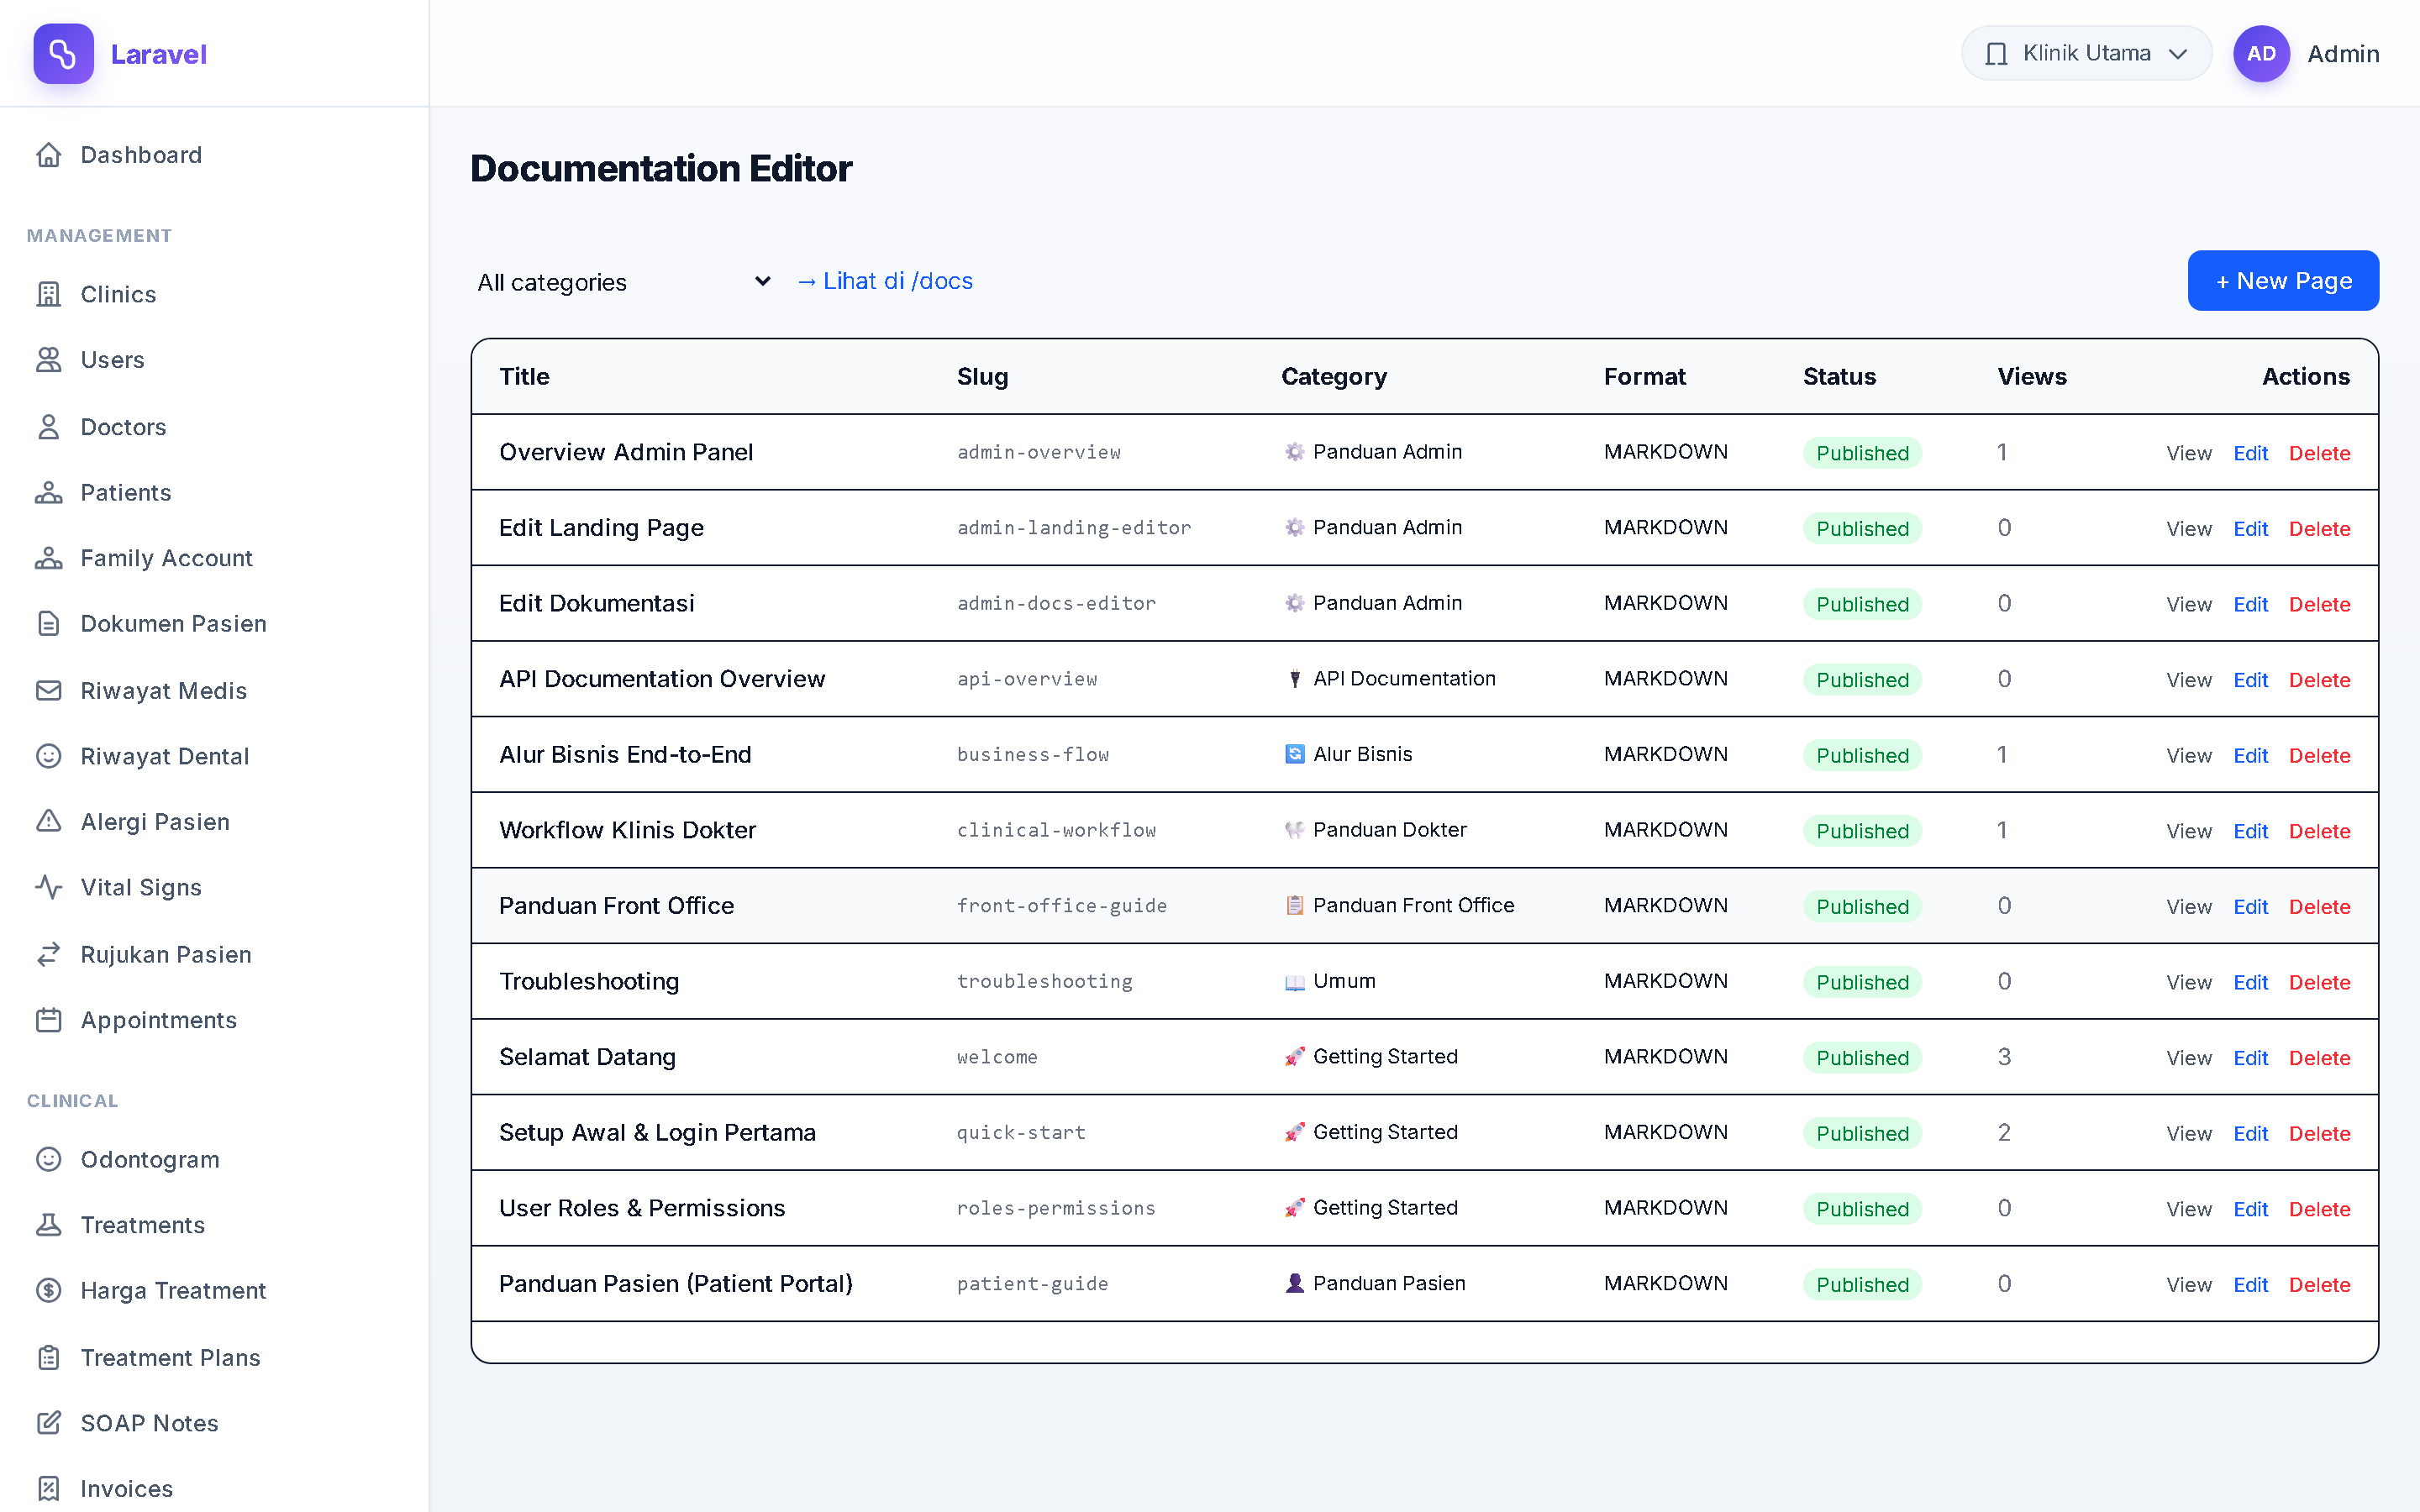The image size is (2420, 1512).
Task: Click the Documentation Editor heading
Action: click(661, 168)
